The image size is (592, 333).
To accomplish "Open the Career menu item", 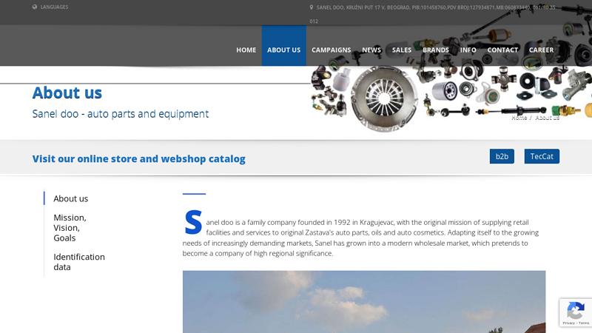I will 542,50.
